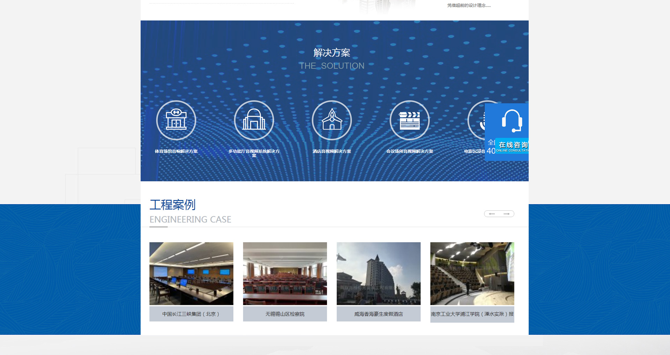Open the 无锡锡山区检察院 meeting hall photo
The width and height of the screenshot is (670, 355).
[285, 273]
